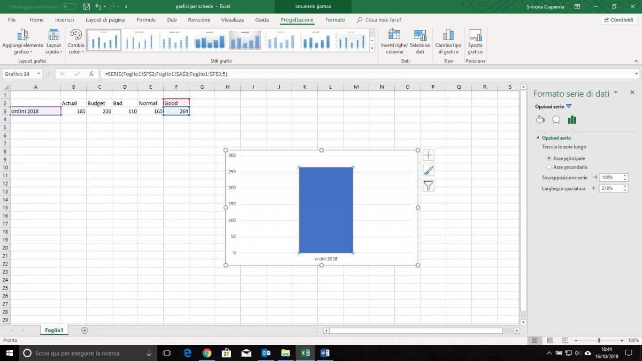Expand the chart styles gallery with More arrow
The width and height of the screenshot is (642, 361).
371,48
